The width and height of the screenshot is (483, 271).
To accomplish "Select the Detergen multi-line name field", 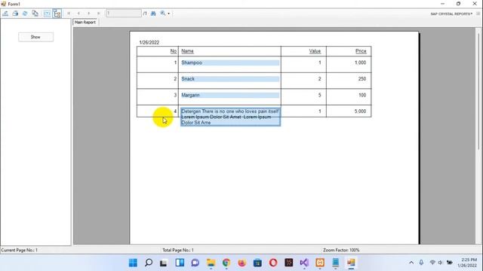I will point(230,117).
